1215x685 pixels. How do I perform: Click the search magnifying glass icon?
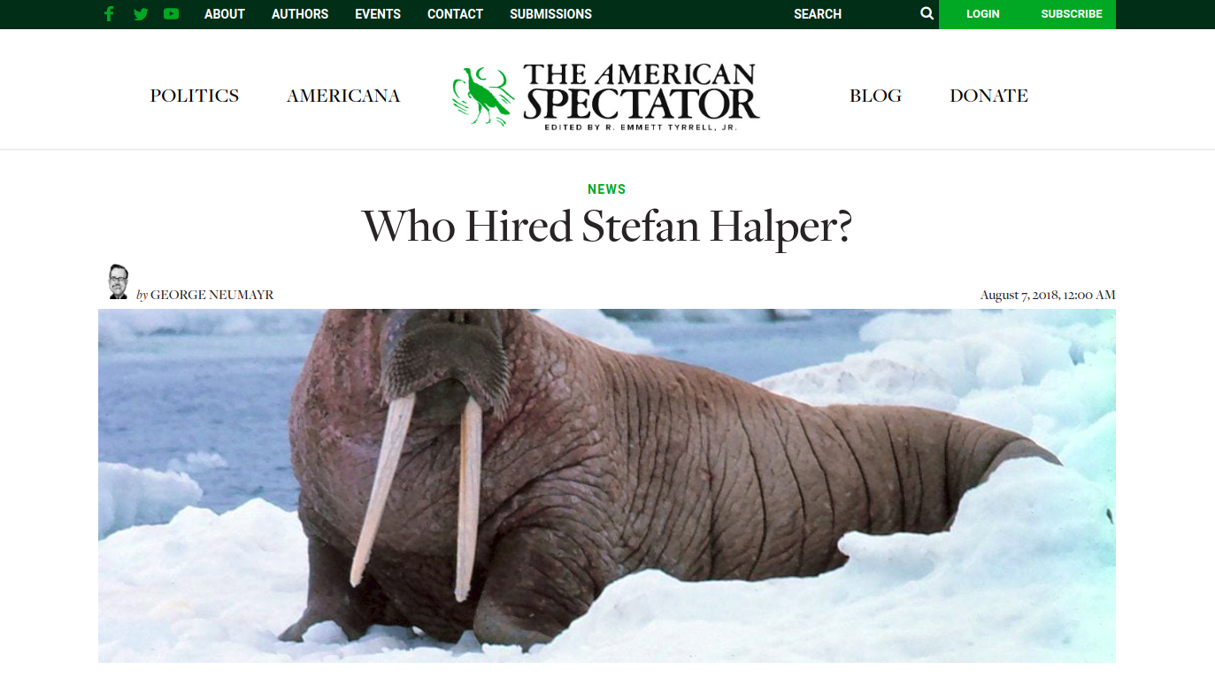click(x=927, y=13)
